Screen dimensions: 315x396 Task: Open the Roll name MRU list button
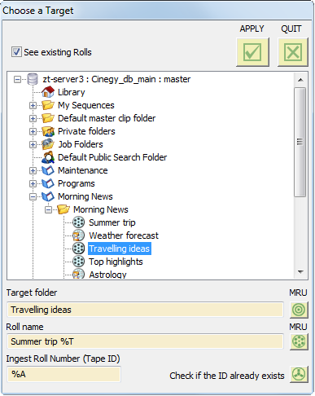(299, 341)
